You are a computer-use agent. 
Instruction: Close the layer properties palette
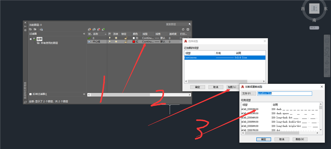point(25,22)
